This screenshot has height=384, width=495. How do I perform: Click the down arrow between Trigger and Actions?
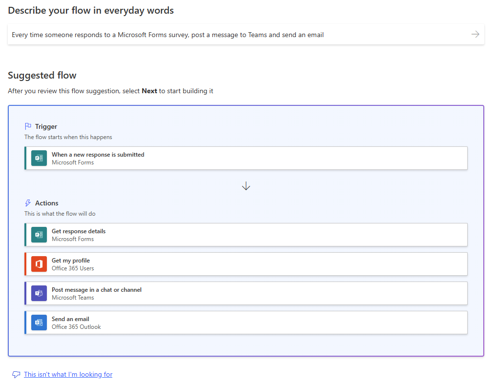click(x=246, y=186)
